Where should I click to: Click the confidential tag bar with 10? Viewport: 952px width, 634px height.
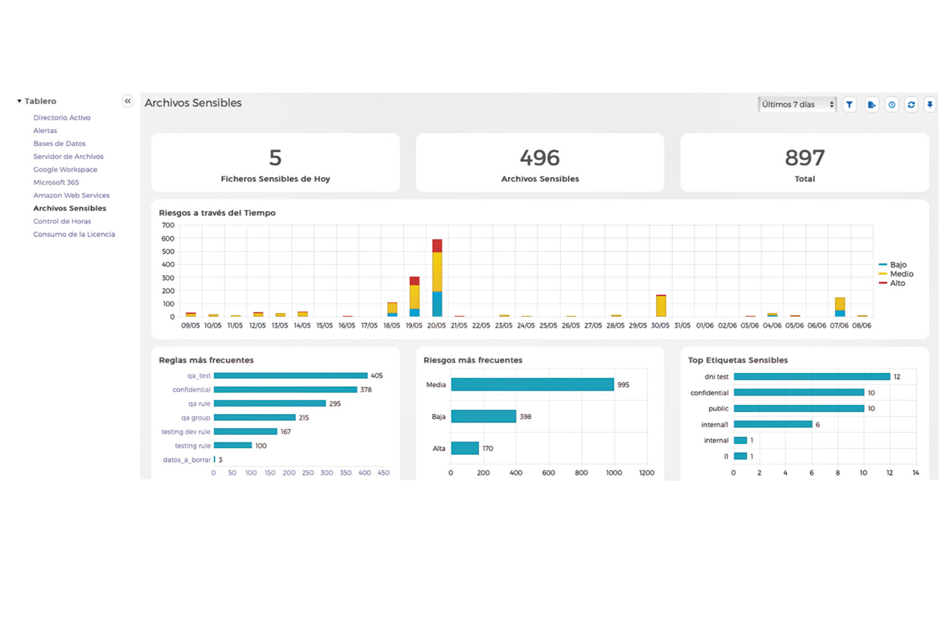click(x=799, y=392)
